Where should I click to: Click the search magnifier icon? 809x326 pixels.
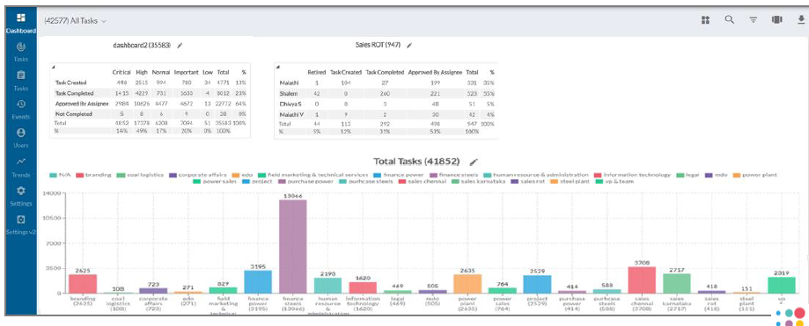click(x=730, y=19)
